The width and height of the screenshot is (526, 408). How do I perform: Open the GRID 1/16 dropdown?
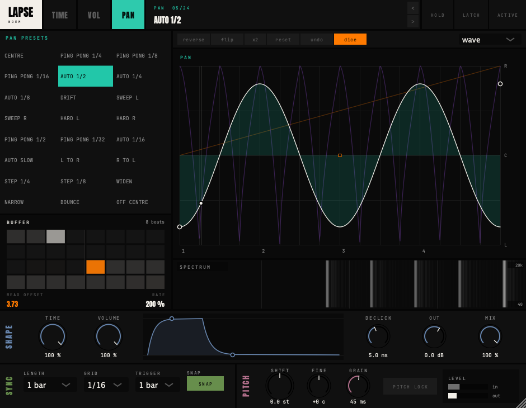tap(105, 385)
